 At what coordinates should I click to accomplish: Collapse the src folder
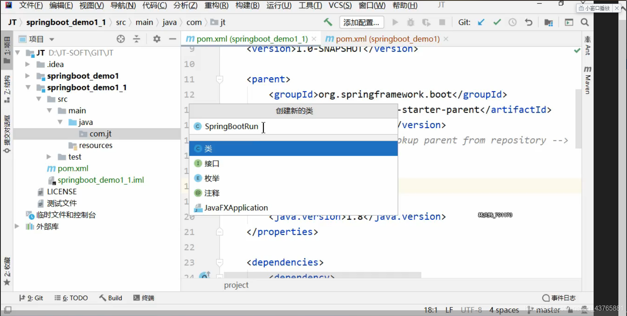pyautogui.click(x=38, y=99)
